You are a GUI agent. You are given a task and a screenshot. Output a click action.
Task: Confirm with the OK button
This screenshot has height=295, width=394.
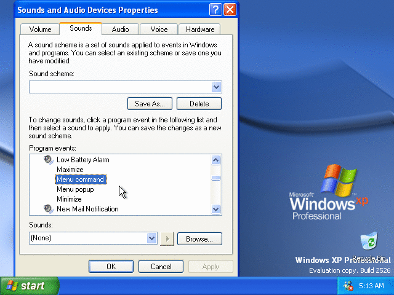coord(111,266)
